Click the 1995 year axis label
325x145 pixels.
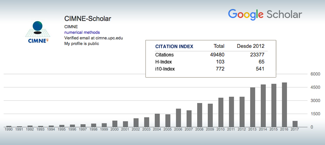(62, 129)
